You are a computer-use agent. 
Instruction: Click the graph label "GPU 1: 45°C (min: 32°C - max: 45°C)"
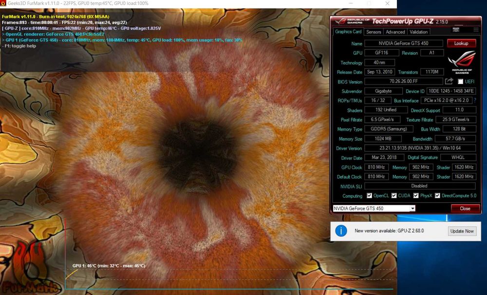click(109, 266)
